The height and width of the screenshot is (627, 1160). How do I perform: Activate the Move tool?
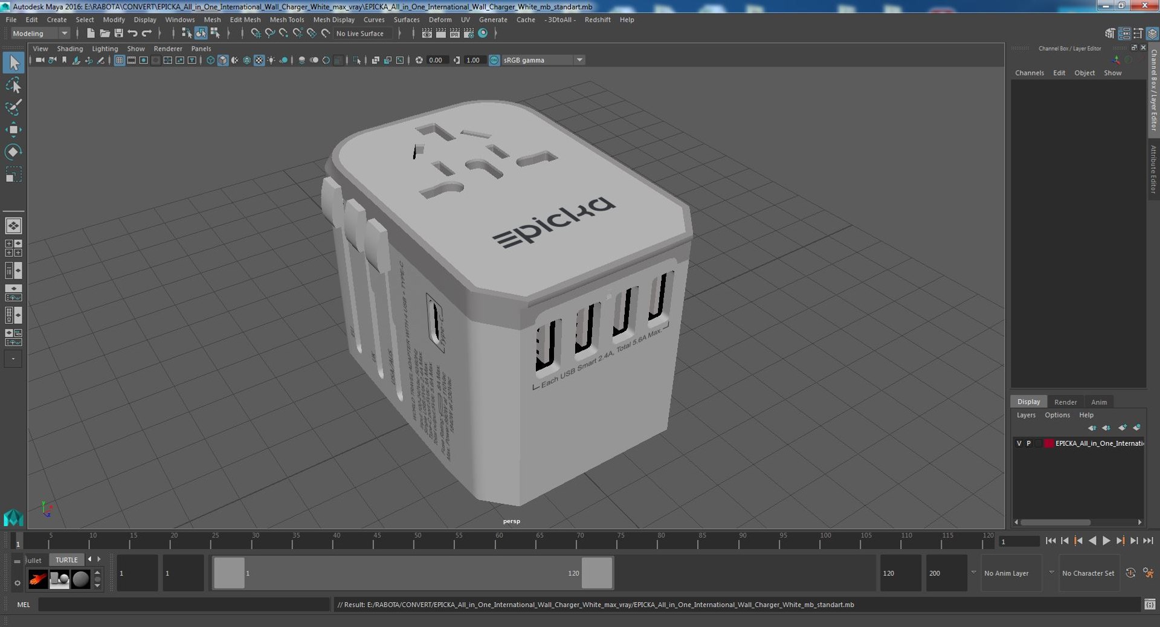click(x=13, y=129)
